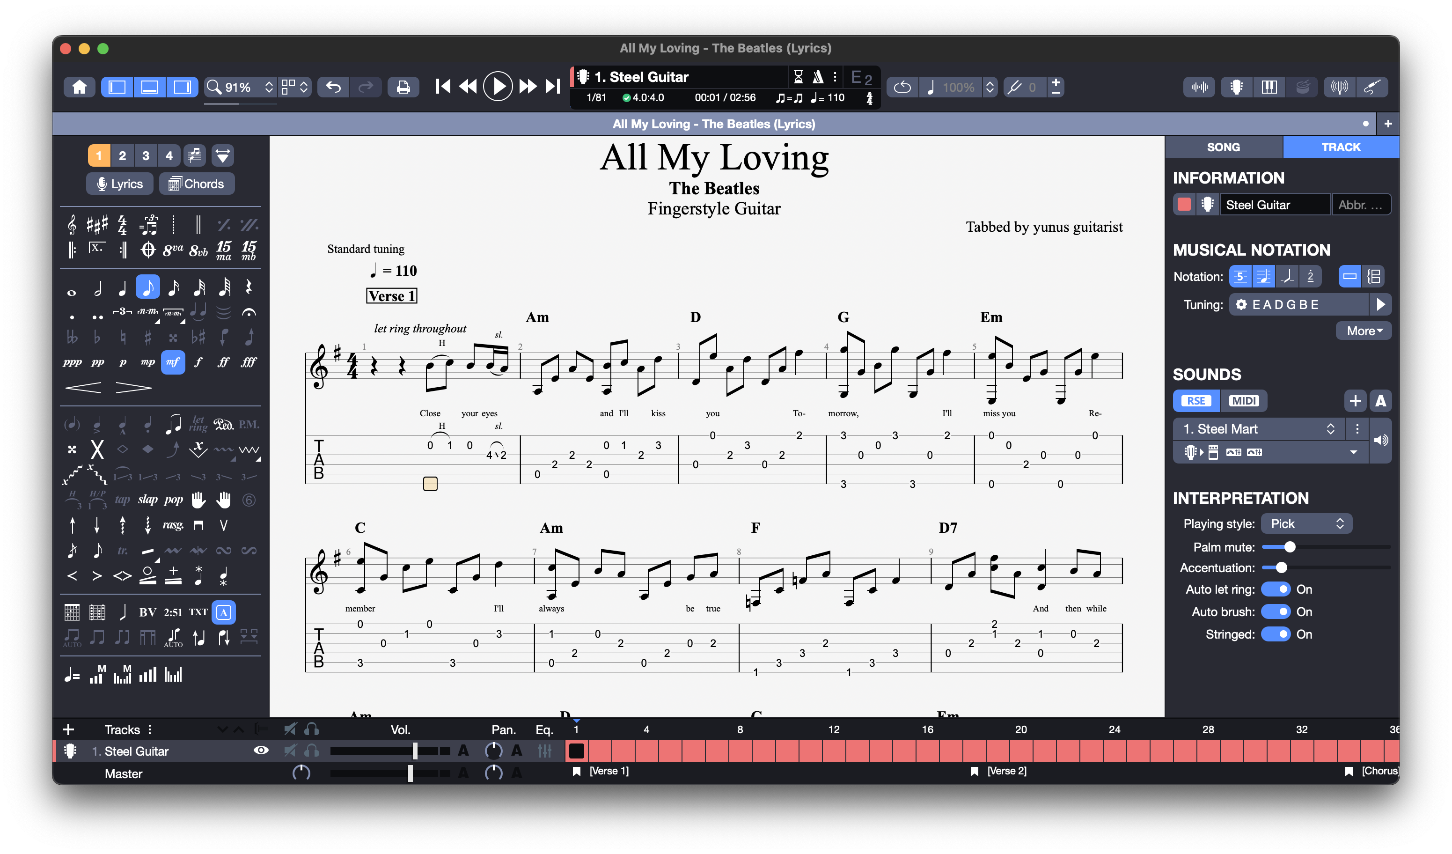Select the quarter note duration
This screenshot has height=854, width=1452.
[122, 287]
